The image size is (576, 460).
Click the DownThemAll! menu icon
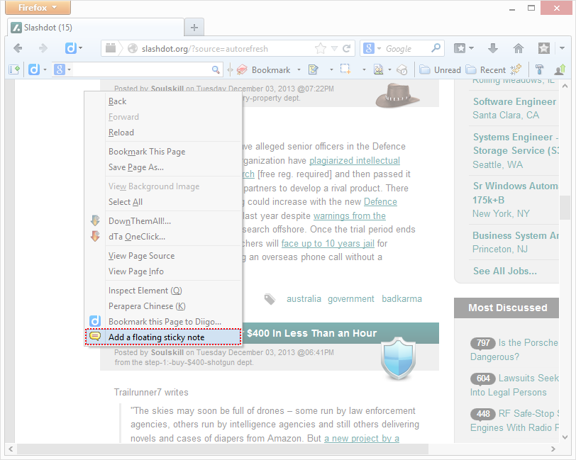pyautogui.click(x=95, y=220)
